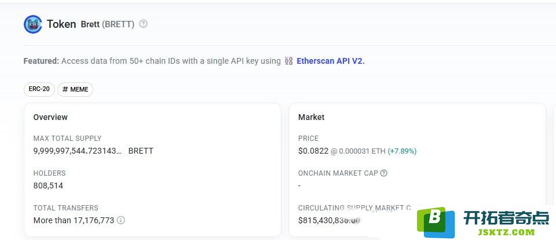556x240 pixels.
Task: Select the (+7.89%) price change
Action: point(402,151)
